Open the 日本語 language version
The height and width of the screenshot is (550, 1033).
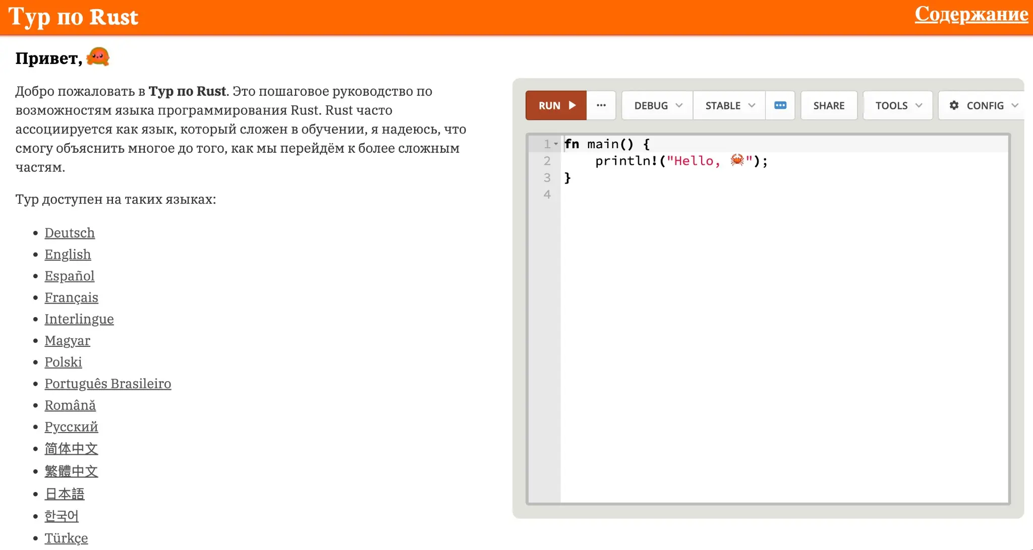click(x=65, y=494)
